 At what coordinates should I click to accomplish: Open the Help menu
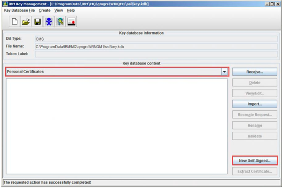71,10
